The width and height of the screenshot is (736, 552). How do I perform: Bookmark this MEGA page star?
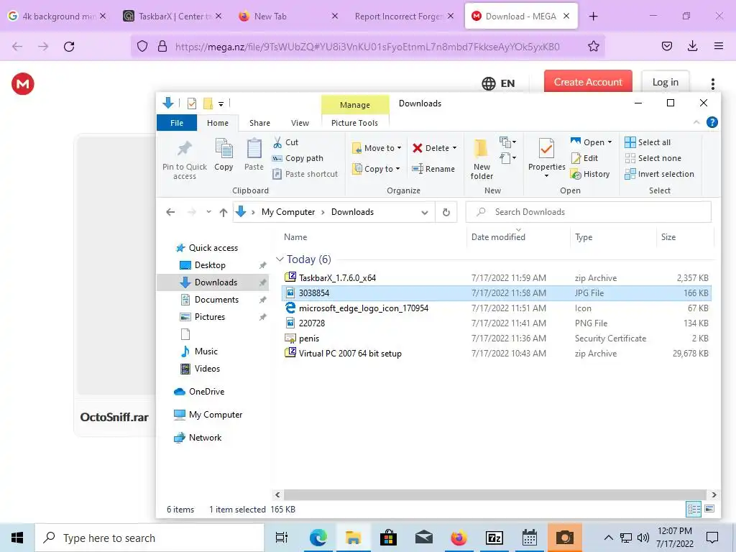point(593,47)
